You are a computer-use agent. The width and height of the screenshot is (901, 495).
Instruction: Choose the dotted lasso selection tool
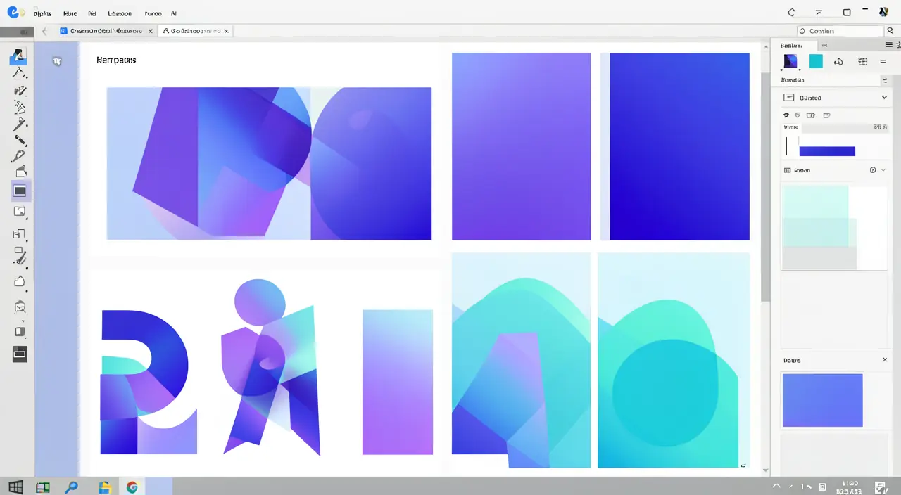point(20,108)
